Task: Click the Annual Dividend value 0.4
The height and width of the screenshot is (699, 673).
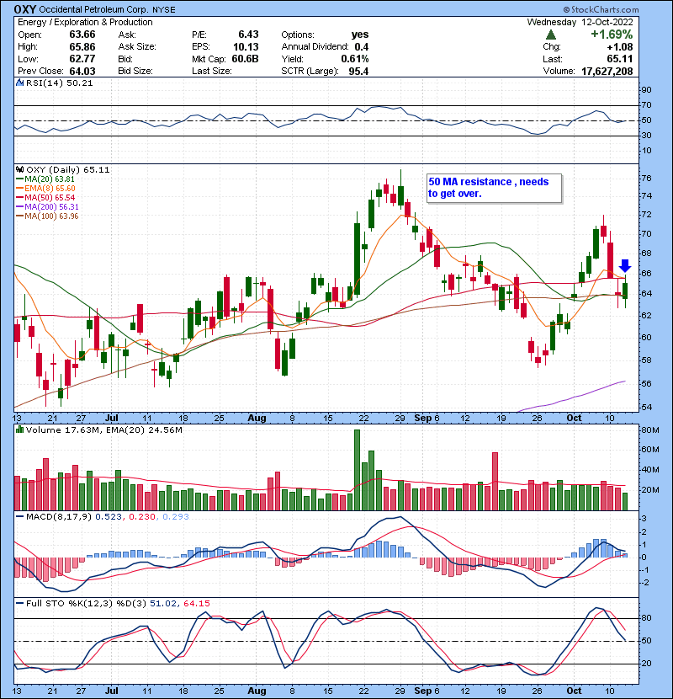Action: tap(361, 46)
